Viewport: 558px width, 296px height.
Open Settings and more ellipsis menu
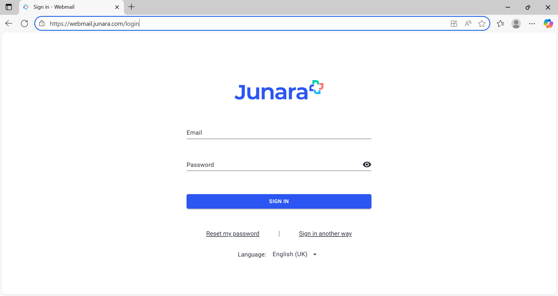point(532,24)
